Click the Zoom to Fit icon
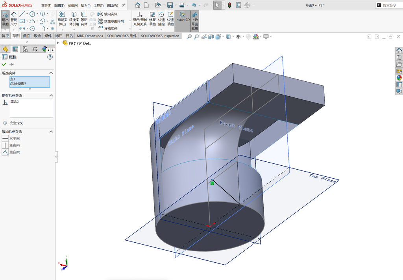Image resolution: width=403 pixels, height=280 pixels. point(189,37)
